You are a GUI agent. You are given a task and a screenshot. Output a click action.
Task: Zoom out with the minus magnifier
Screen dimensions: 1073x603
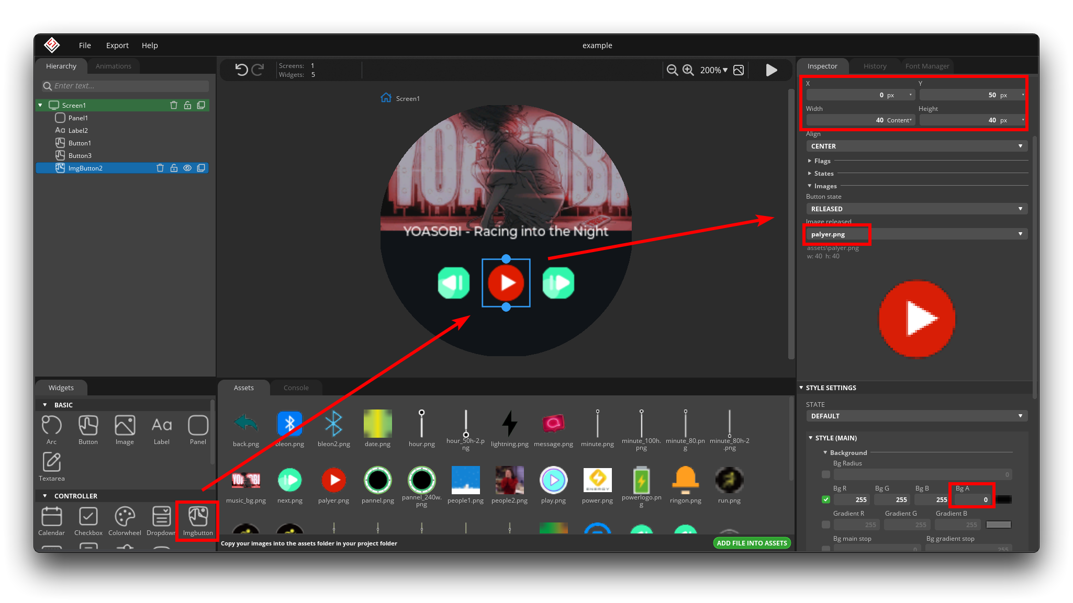[x=673, y=70]
